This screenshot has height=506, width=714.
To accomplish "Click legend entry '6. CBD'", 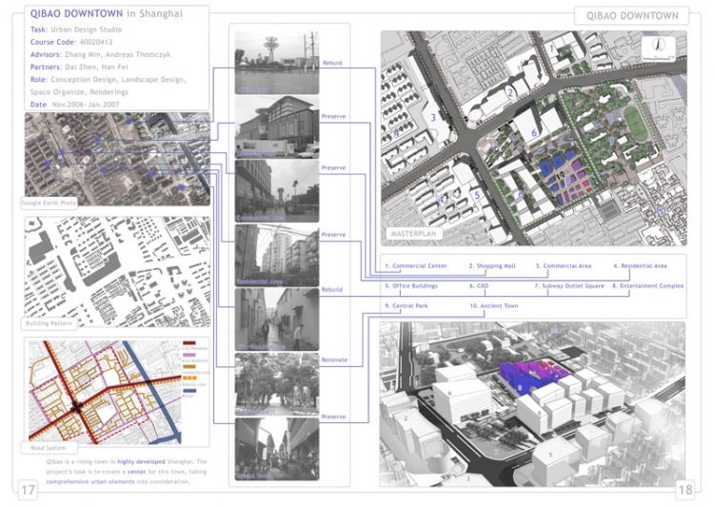I will pos(479,285).
